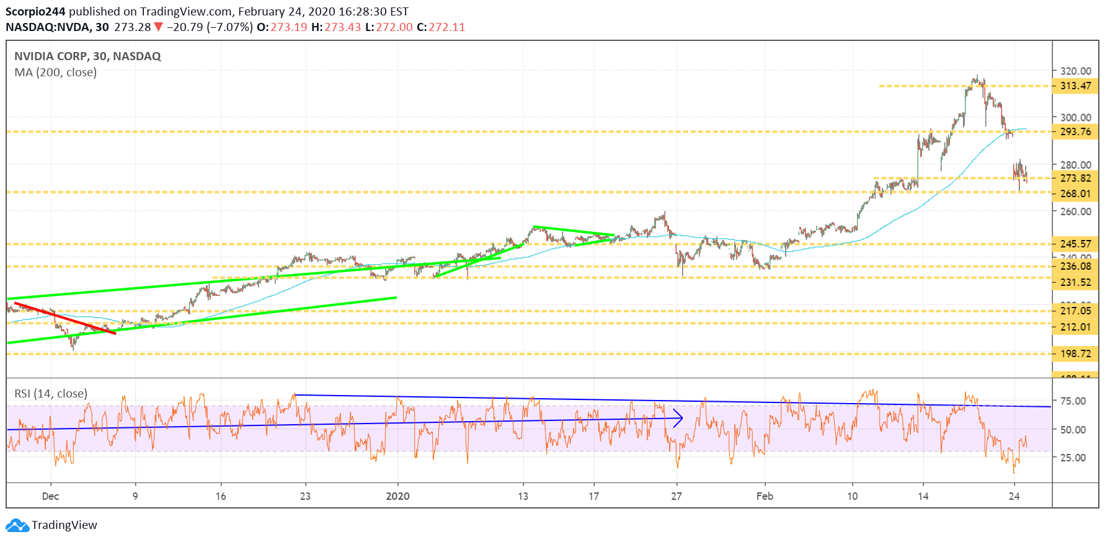Click the 16 date axis label
The height and width of the screenshot is (542, 1105).
(x=221, y=496)
